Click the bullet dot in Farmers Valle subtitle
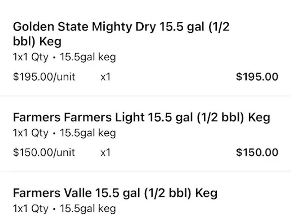Image resolution: width=291 pixels, height=218 pixels. (54, 209)
